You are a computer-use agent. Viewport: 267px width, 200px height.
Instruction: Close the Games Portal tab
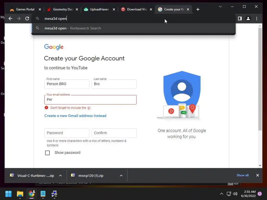[x=40, y=9]
